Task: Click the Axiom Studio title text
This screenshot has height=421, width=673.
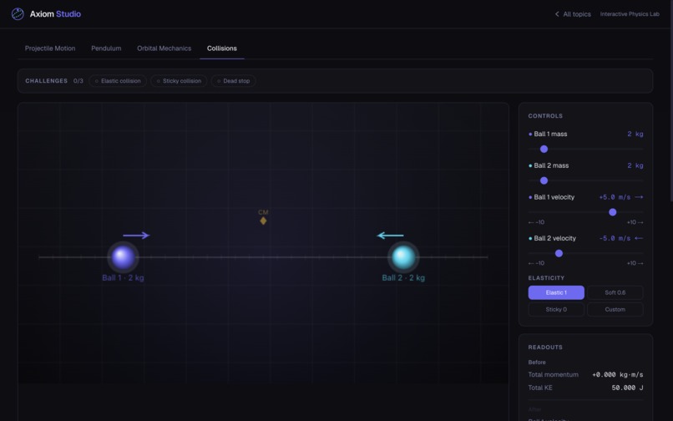Action: click(x=55, y=13)
